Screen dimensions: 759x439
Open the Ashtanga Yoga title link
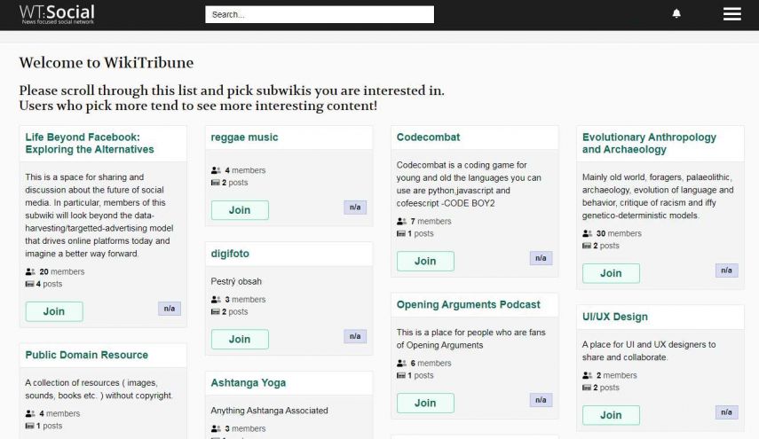pyautogui.click(x=249, y=383)
